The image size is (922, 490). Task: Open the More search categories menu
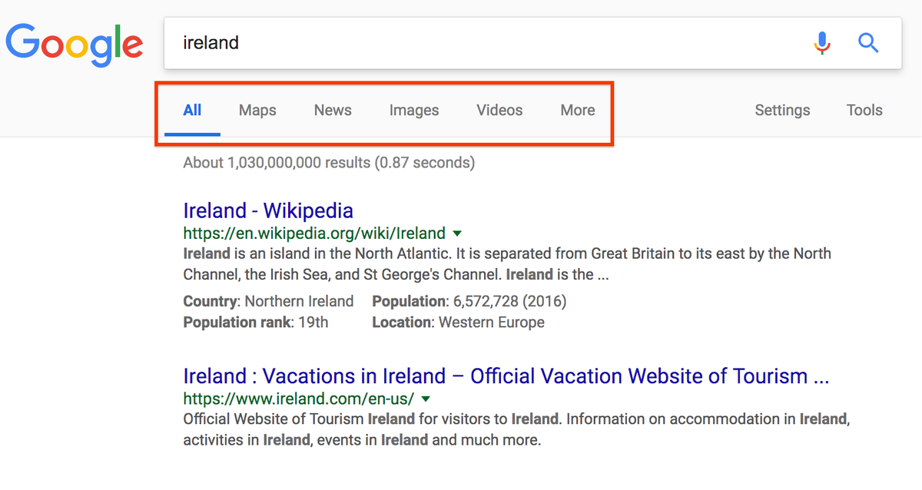tap(578, 110)
